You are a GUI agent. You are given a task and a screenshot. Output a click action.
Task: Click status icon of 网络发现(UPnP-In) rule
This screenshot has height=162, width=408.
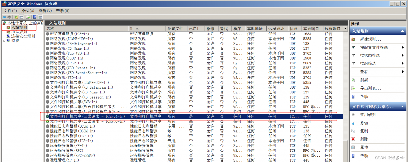[47, 63]
